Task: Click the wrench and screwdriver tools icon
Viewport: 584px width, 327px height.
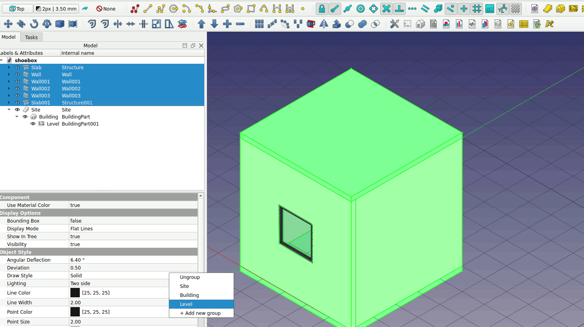Action: pos(394,24)
